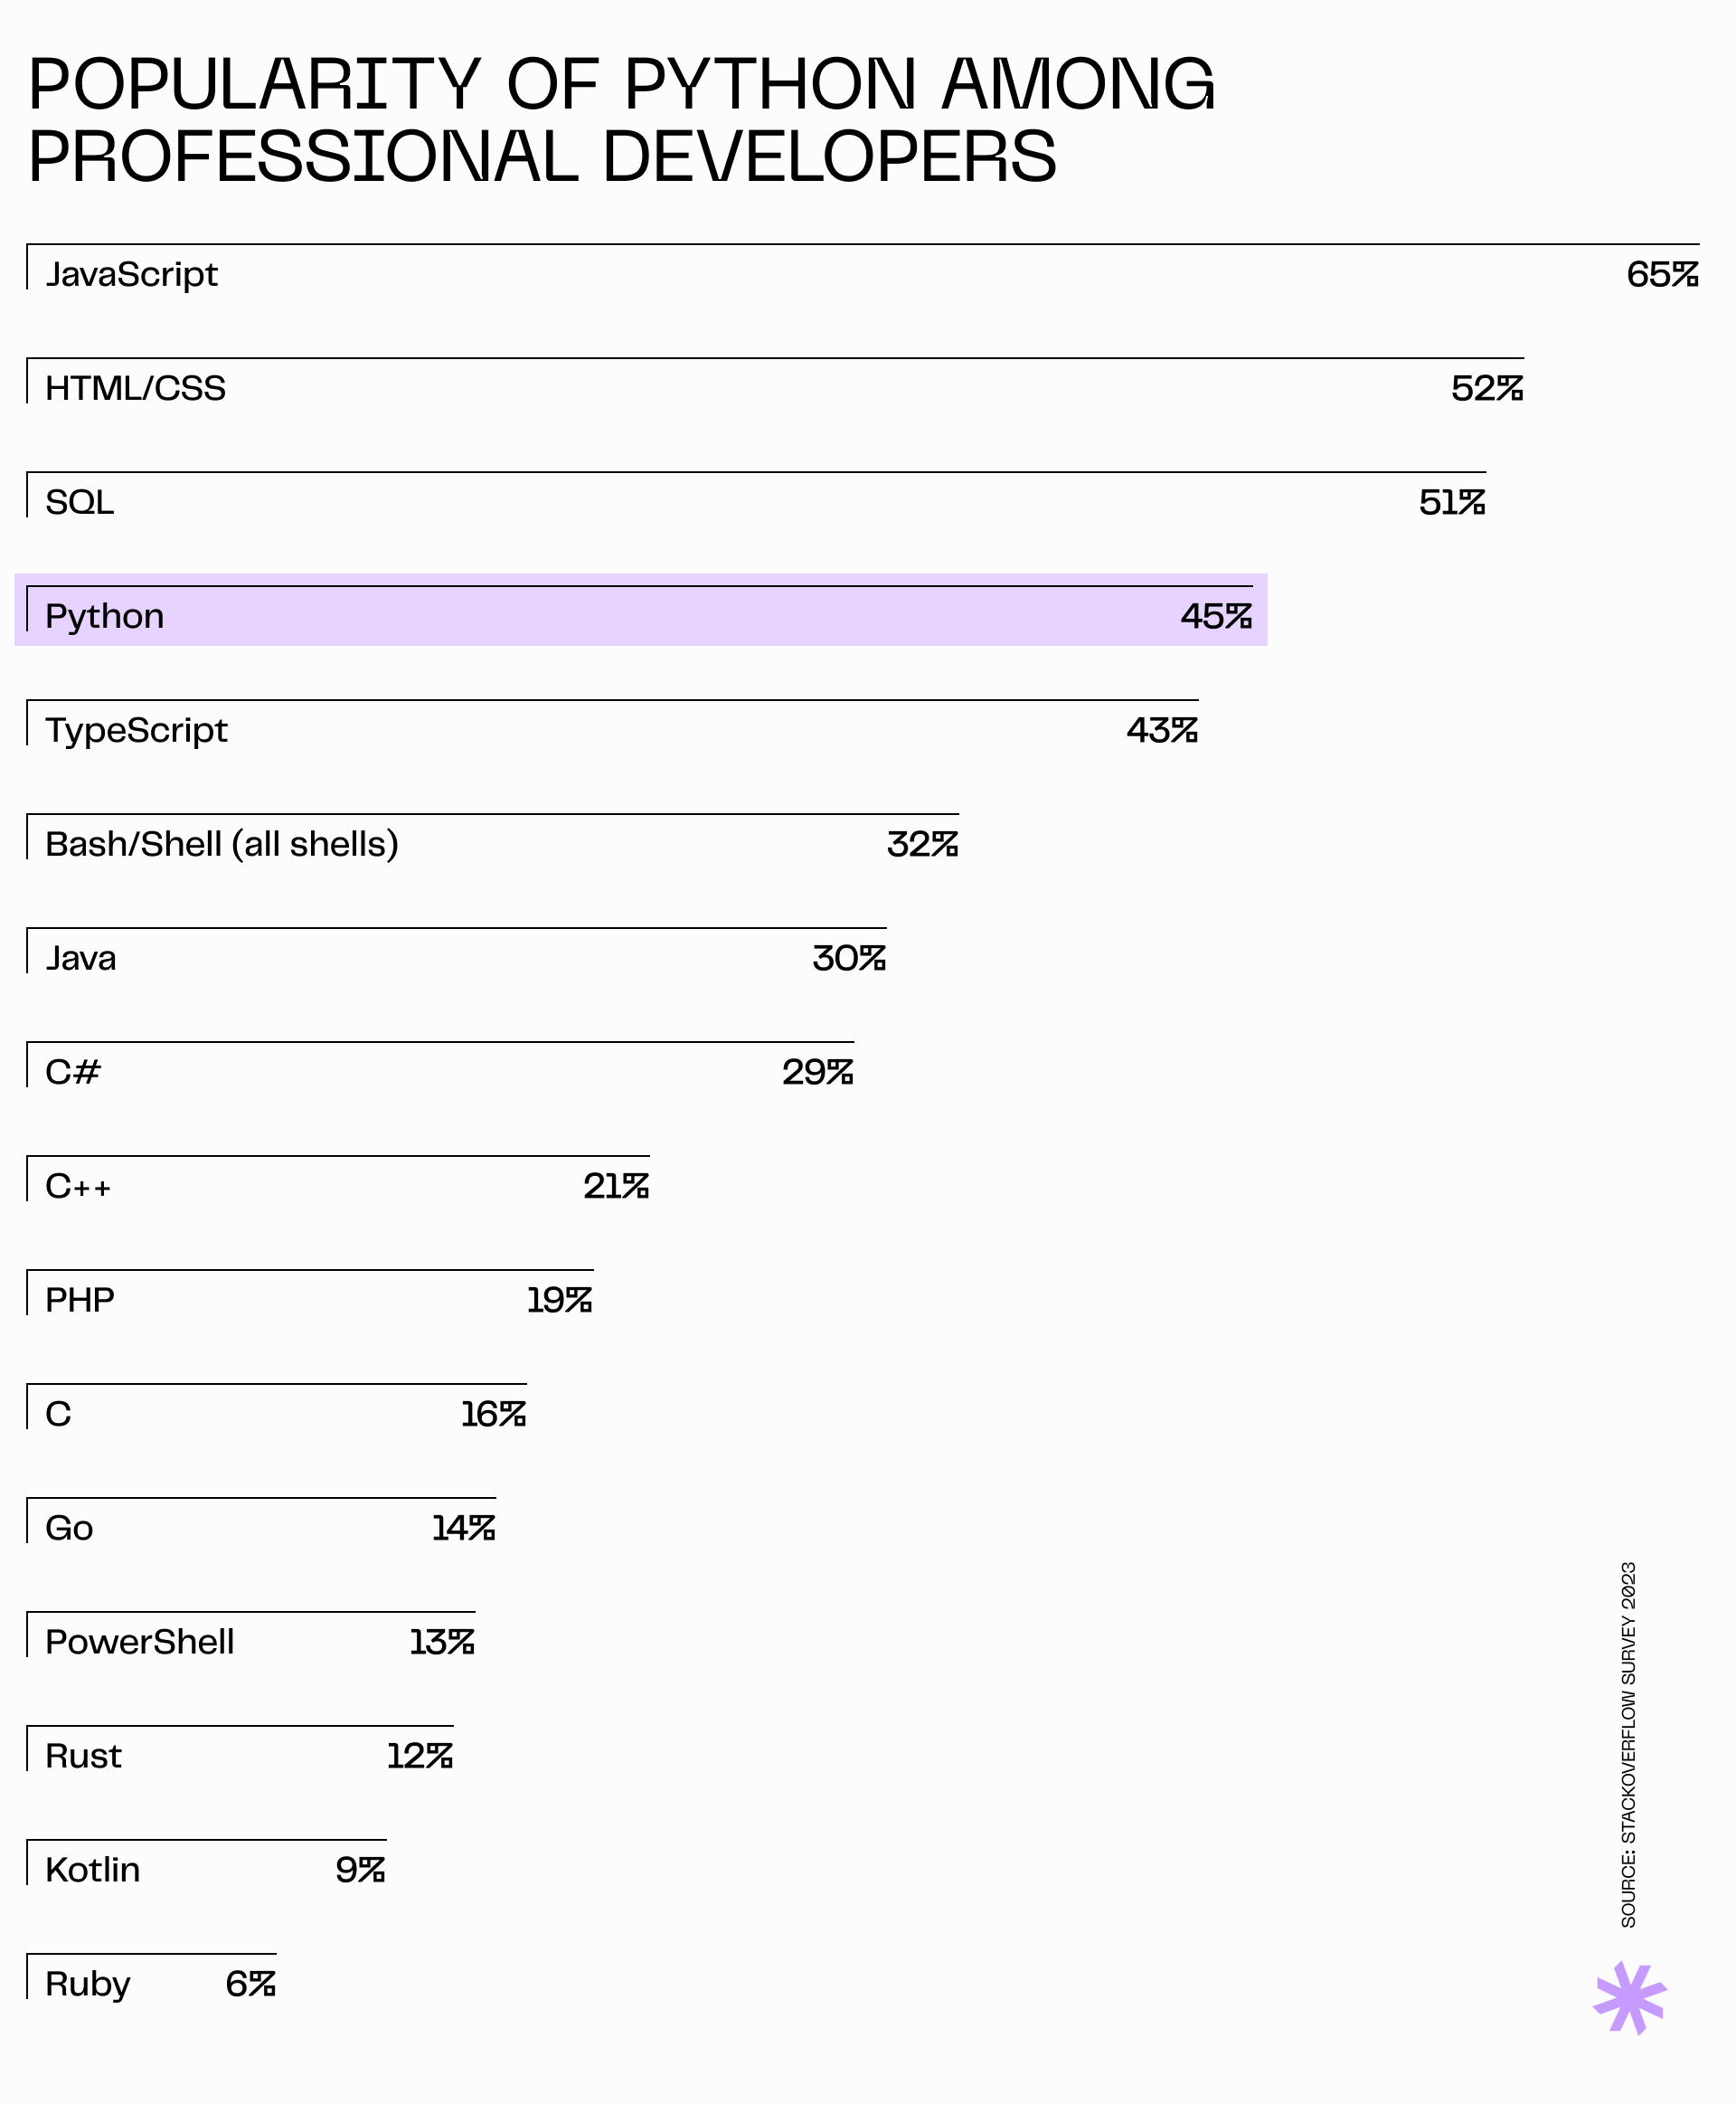
Task: Click the Go label
Action: click(x=69, y=1528)
